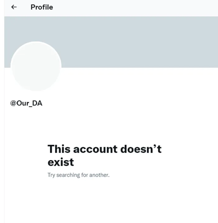Screen dimensions: 218x223
Task: Open the blank circular avatar placeholder
Action: (36, 66)
